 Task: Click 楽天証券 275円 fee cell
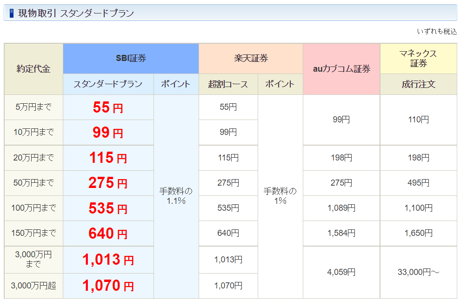[228, 183]
